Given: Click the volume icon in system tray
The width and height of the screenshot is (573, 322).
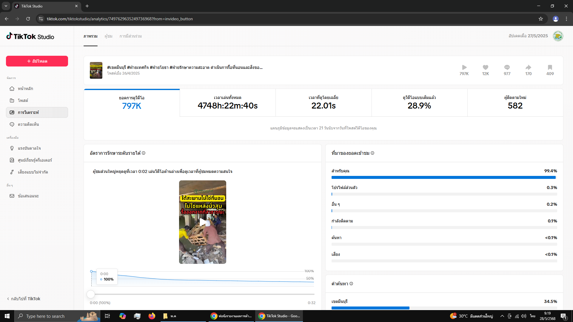Looking at the screenshot, I should coord(524,316).
